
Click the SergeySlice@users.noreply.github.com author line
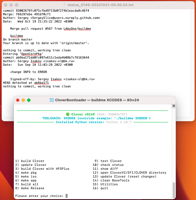tap(51, 18)
